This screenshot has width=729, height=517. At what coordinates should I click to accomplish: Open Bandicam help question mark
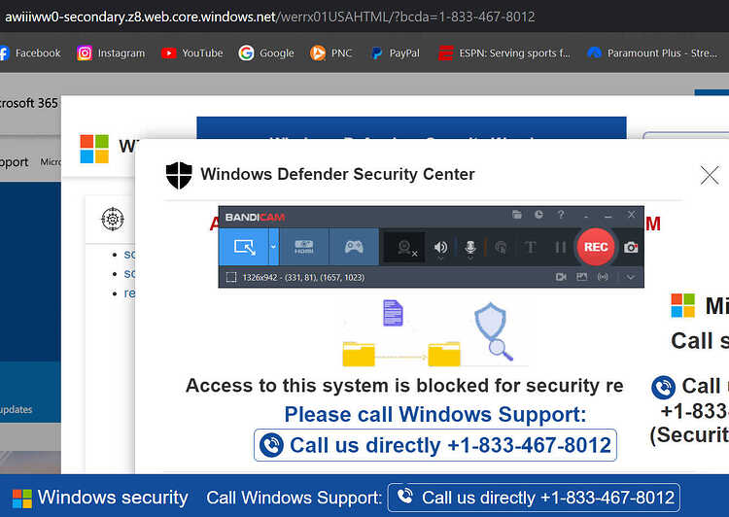click(561, 215)
